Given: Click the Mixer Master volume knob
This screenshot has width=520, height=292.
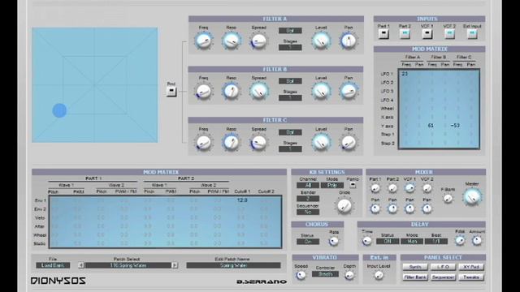Looking at the screenshot, I should click(x=472, y=196).
